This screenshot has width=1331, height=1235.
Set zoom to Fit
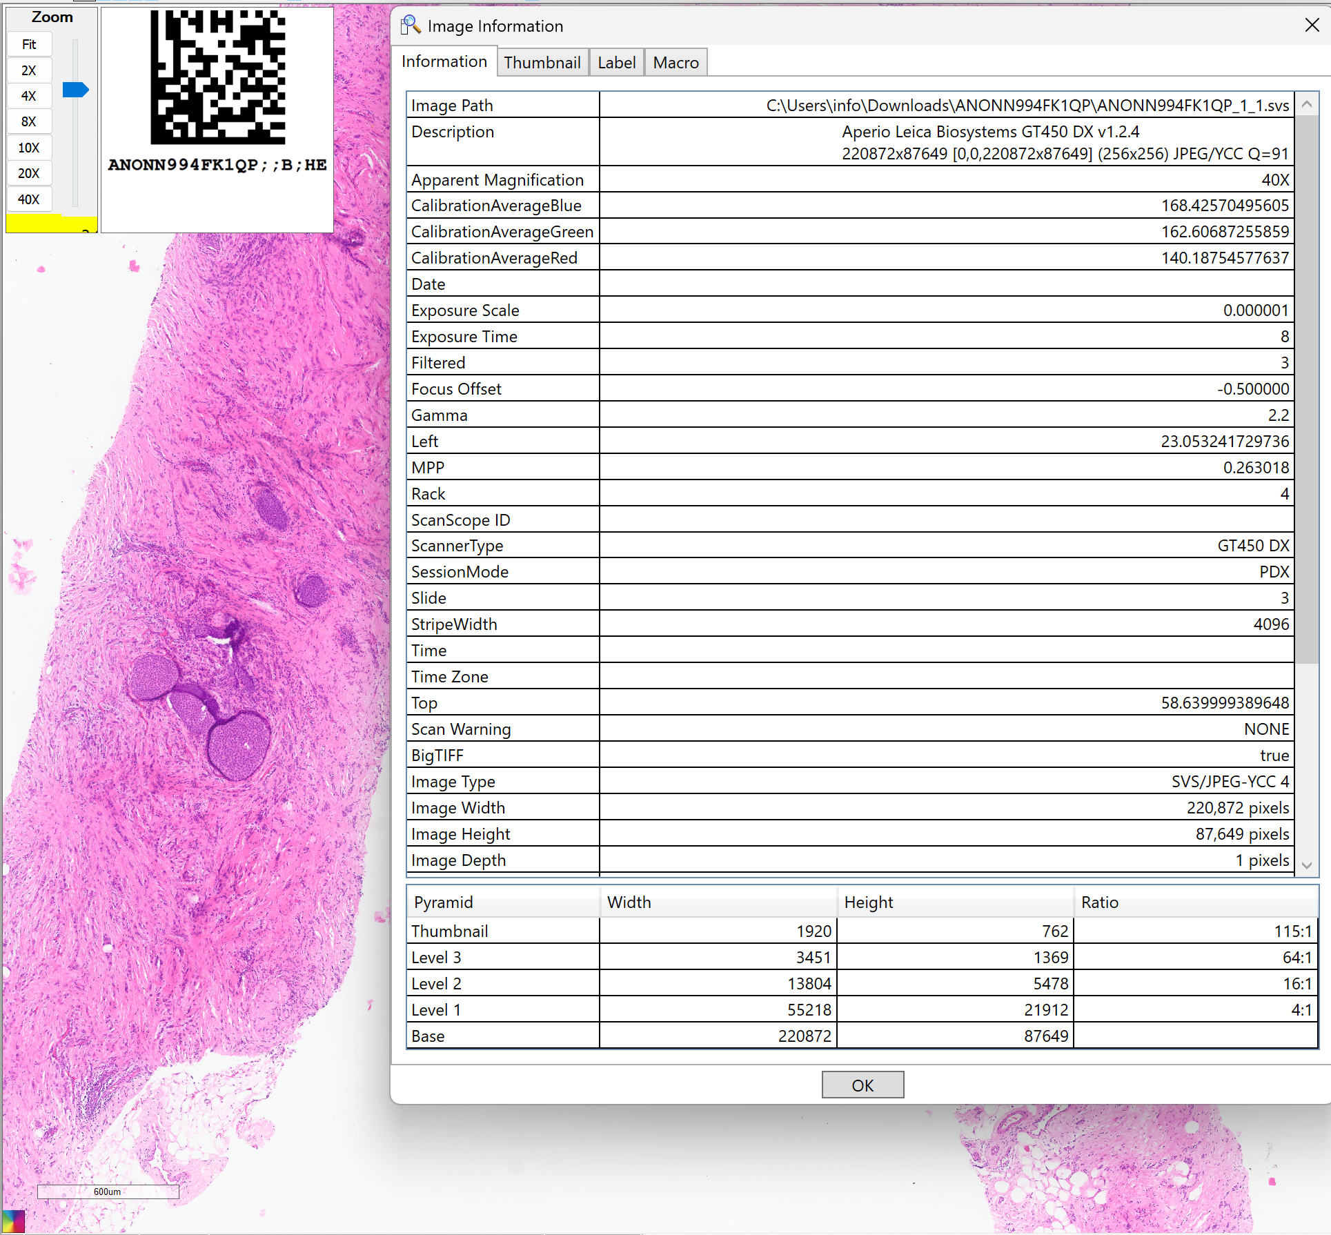coord(29,45)
